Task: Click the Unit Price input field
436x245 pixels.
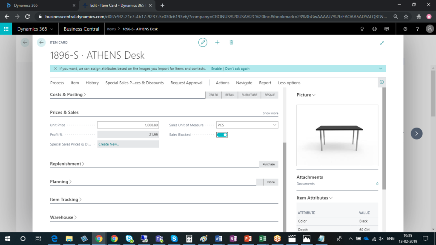Action: (128, 125)
